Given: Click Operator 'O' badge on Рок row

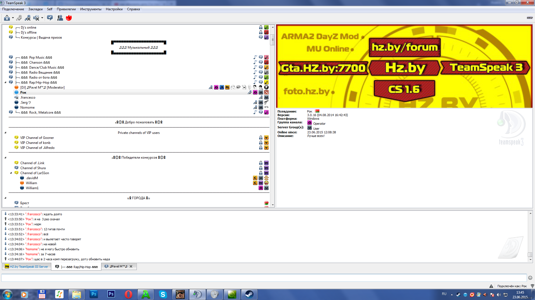Looking at the screenshot, I should tap(255, 92).
